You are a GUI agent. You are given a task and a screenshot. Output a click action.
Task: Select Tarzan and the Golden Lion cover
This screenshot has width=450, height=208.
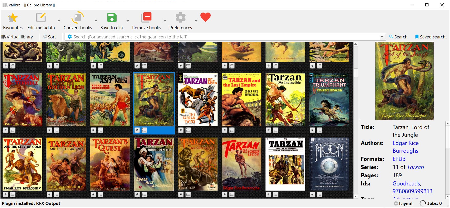pos(66,100)
